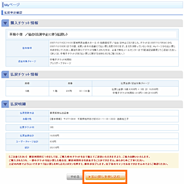The image size is (184, 184).
Task: Click the Myページ header title
Action: [x=12, y=5]
